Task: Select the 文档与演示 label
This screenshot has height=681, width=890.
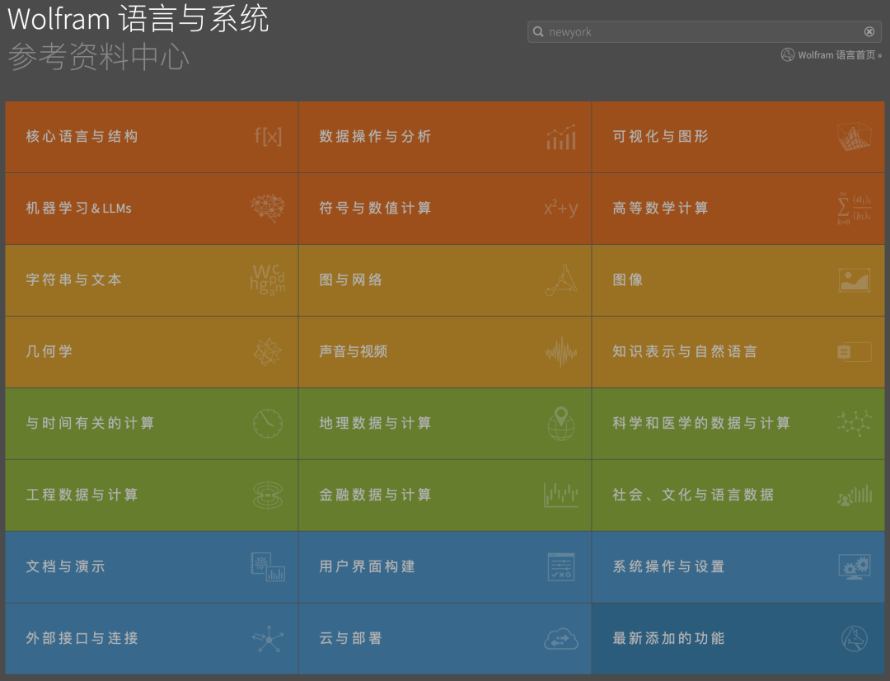Action: (x=65, y=567)
